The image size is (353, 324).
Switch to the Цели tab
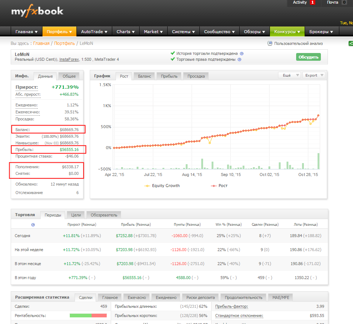coord(76,215)
